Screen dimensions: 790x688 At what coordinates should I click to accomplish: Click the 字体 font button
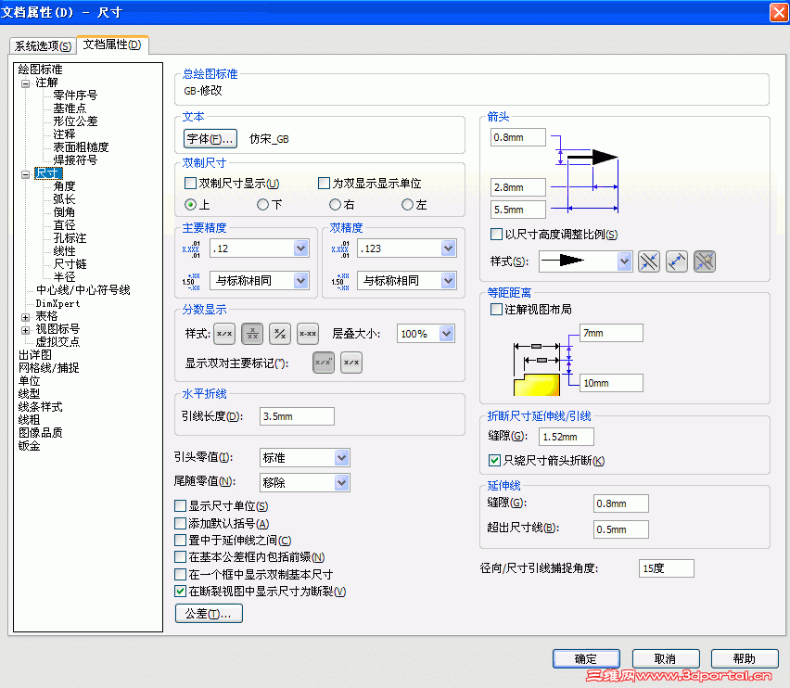(210, 139)
